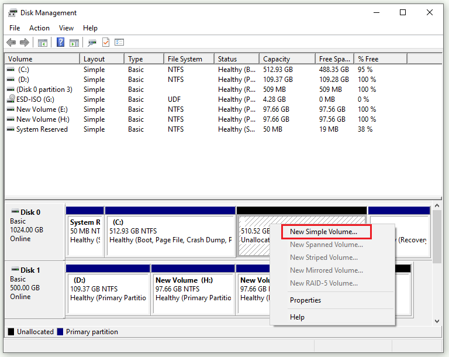Select the (D:) drive icon in volume list
Image resolution: width=449 pixels, height=357 pixels.
(x=11, y=80)
